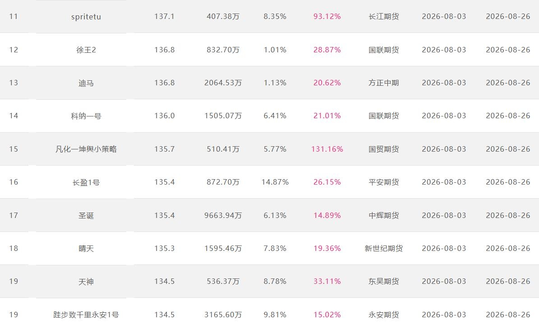This screenshot has height=329, width=539.
Task: Click the 晴天 account name
Action: pos(86,249)
